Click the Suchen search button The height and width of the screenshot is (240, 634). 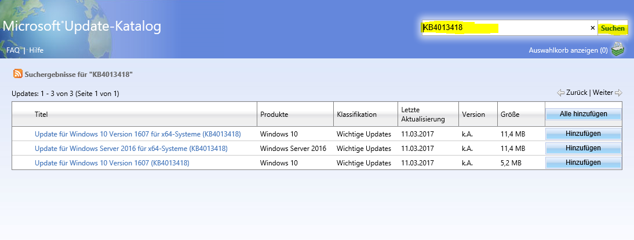[x=613, y=28]
